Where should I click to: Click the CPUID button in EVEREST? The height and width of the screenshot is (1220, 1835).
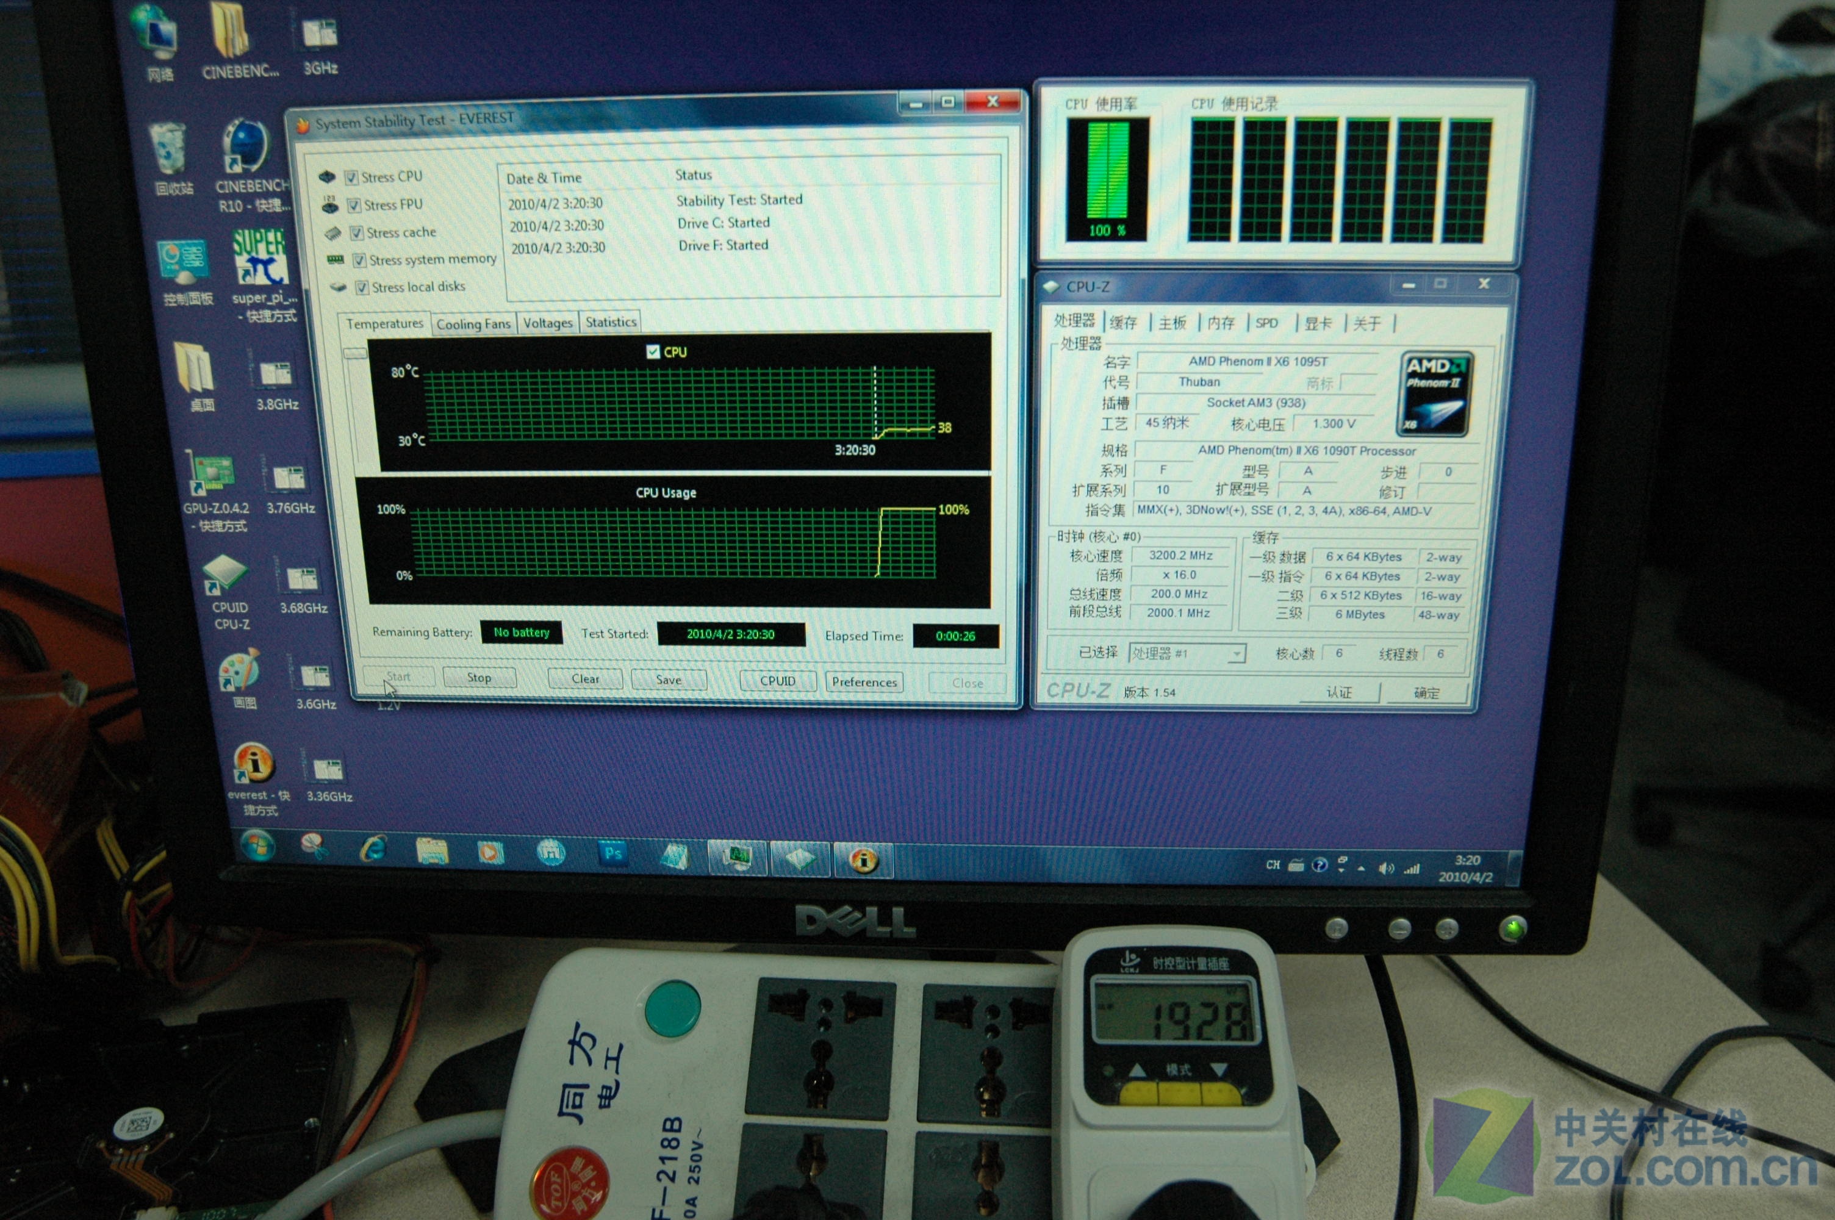(x=778, y=681)
